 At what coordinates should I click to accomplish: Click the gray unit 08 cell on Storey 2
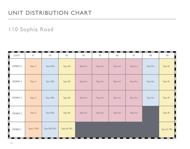tap(150, 113)
